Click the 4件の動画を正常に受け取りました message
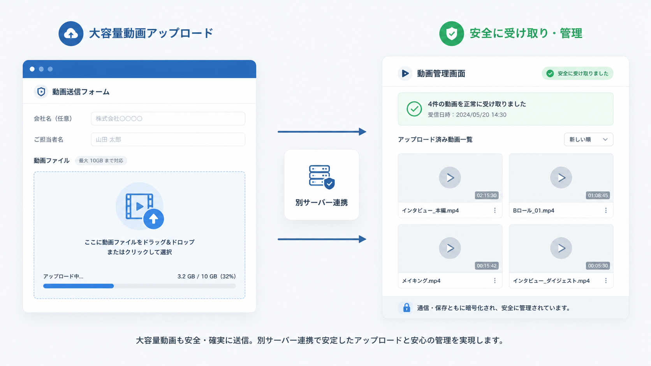 477,104
